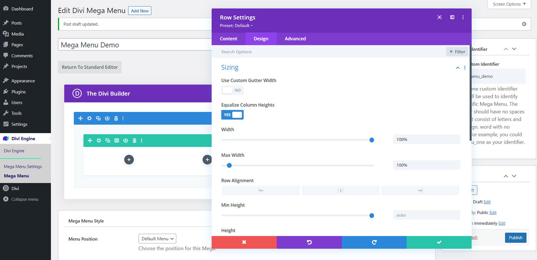The image size is (537, 260).
Task: Open settings gear on blue section bar
Action: pos(89,118)
